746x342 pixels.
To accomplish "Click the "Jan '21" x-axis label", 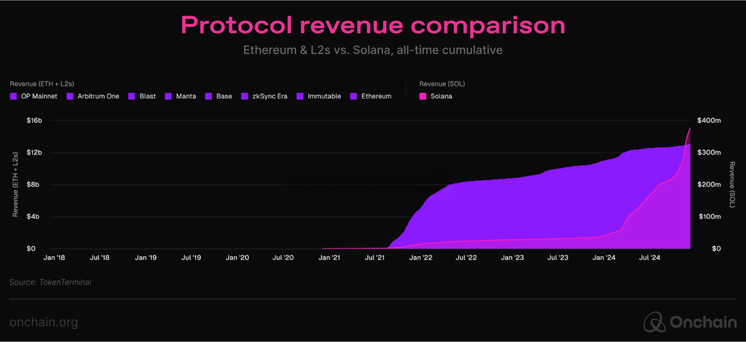I will tap(329, 258).
